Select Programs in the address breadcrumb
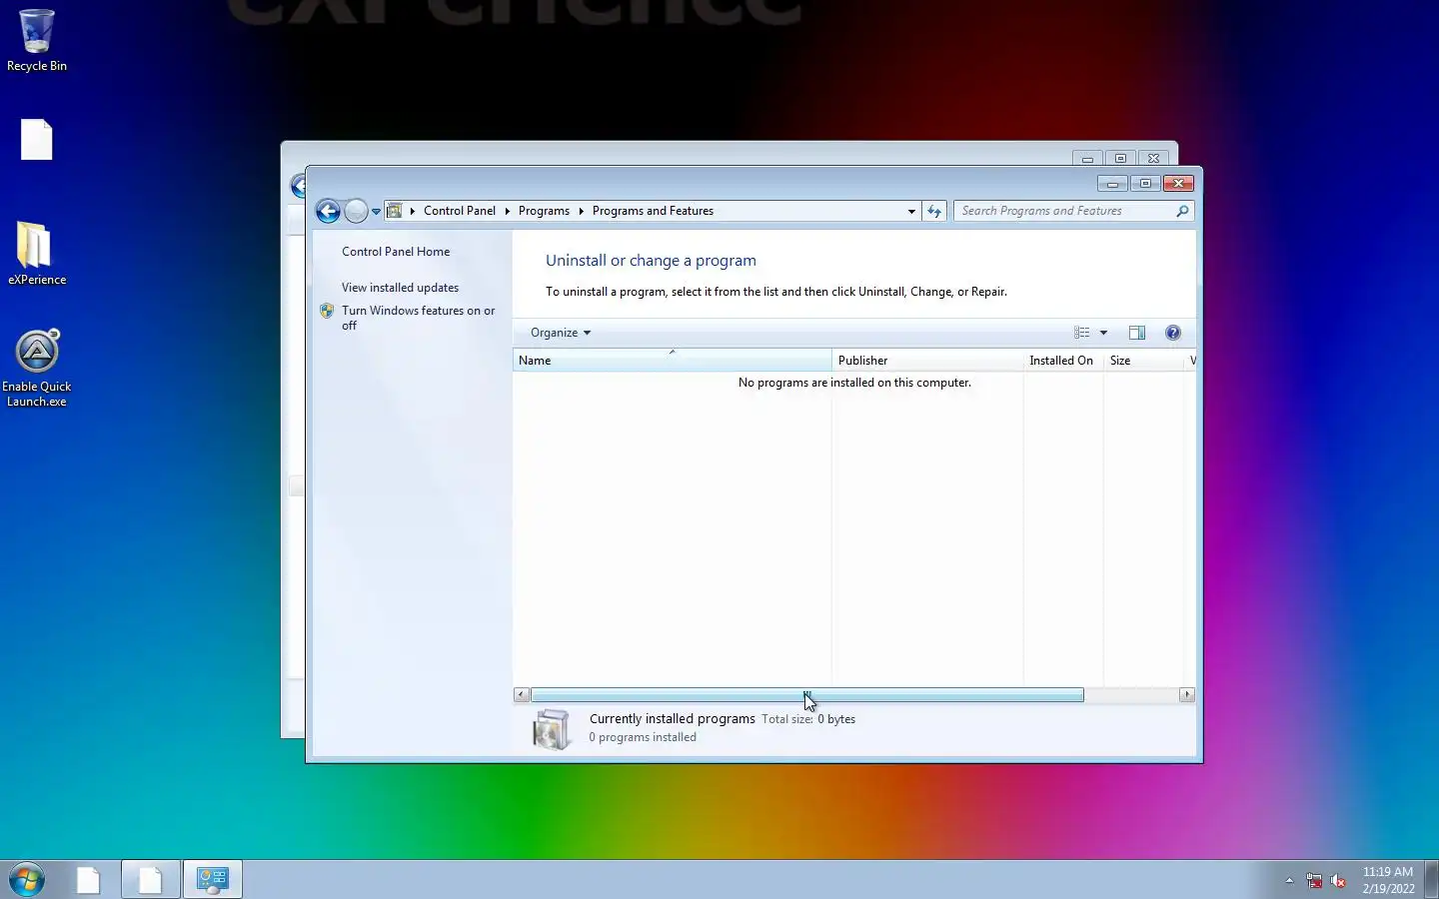This screenshot has height=899, width=1439. pos(544,211)
